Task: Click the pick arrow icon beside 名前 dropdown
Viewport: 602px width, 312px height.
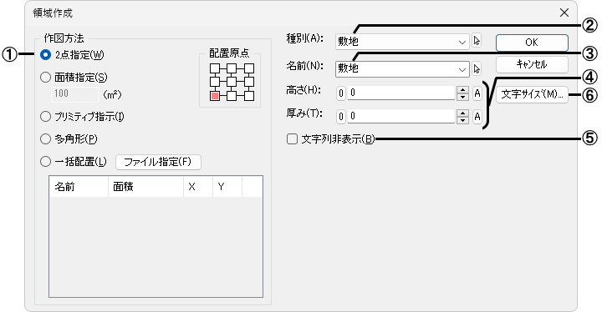Action: click(477, 69)
